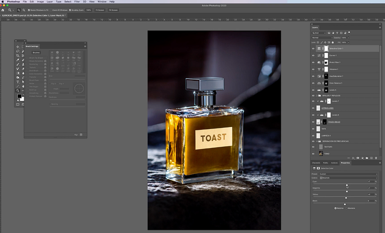The width and height of the screenshot is (385, 233).
Task: Select the Photo Filter 1 layer
Action: point(335,62)
